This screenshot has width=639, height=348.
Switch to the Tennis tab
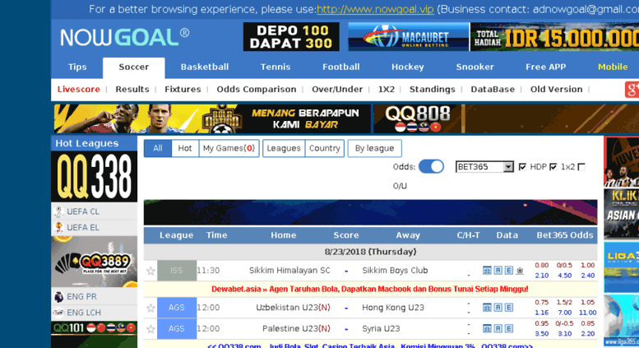pyautogui.click(x=276, y=67)
